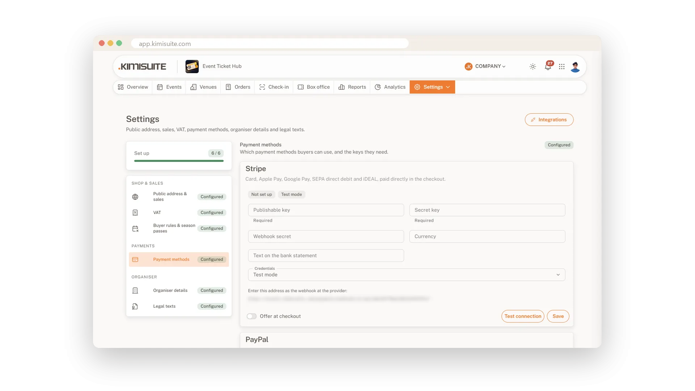
Task: Focus the Currency field
Action: (487, 236)
